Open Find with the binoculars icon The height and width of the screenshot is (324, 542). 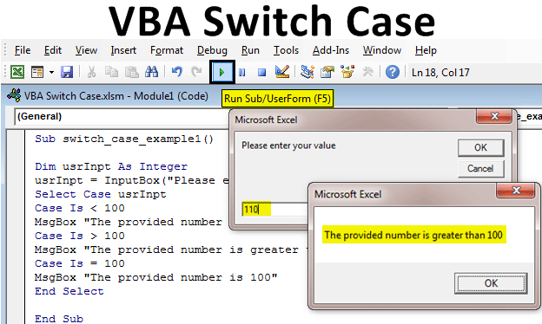pos(151,72)
